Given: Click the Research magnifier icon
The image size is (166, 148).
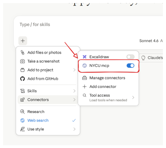Looking at the screenshot, I should tap(22, 112).
